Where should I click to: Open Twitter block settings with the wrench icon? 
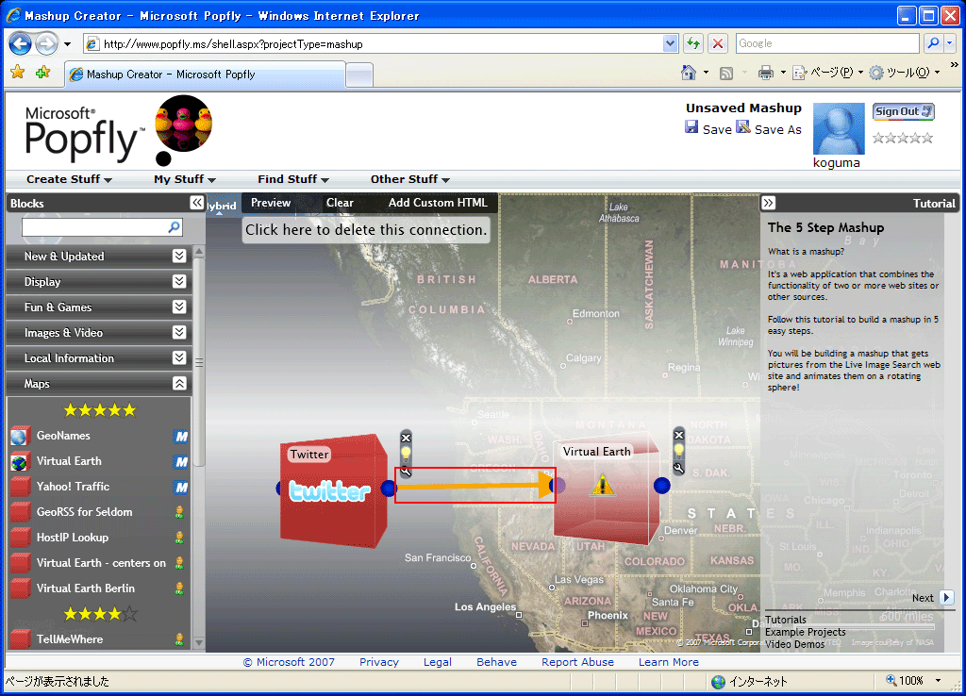[406, 472]
